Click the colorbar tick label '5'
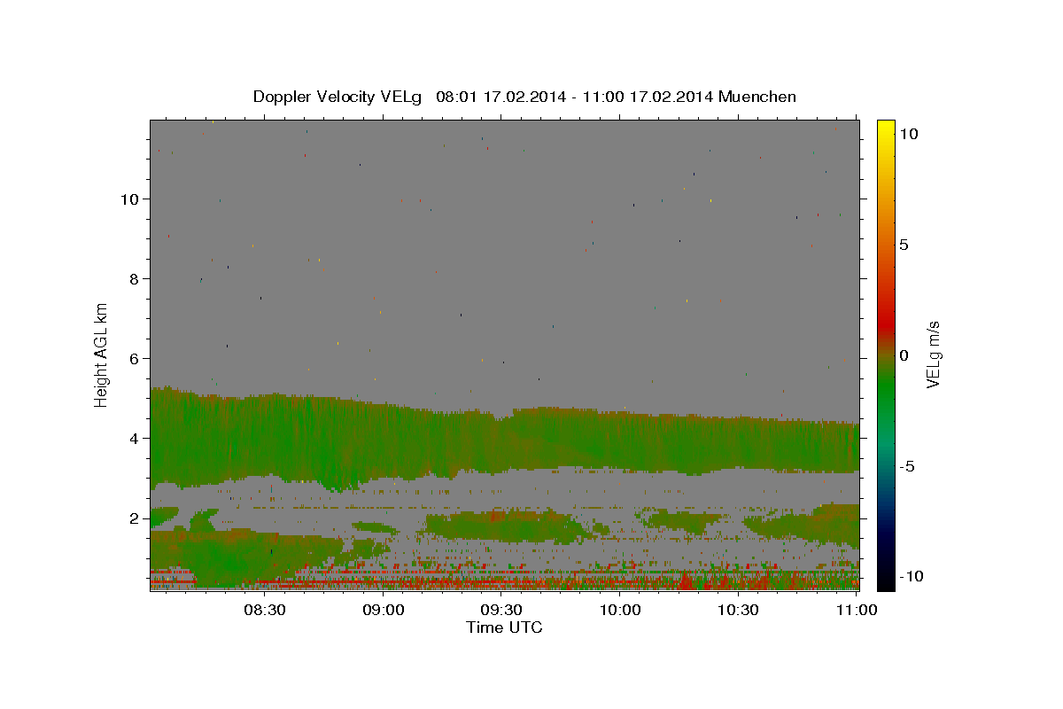Image resolution: width=1063 pixels, height=709 pixels. (904, 245)
